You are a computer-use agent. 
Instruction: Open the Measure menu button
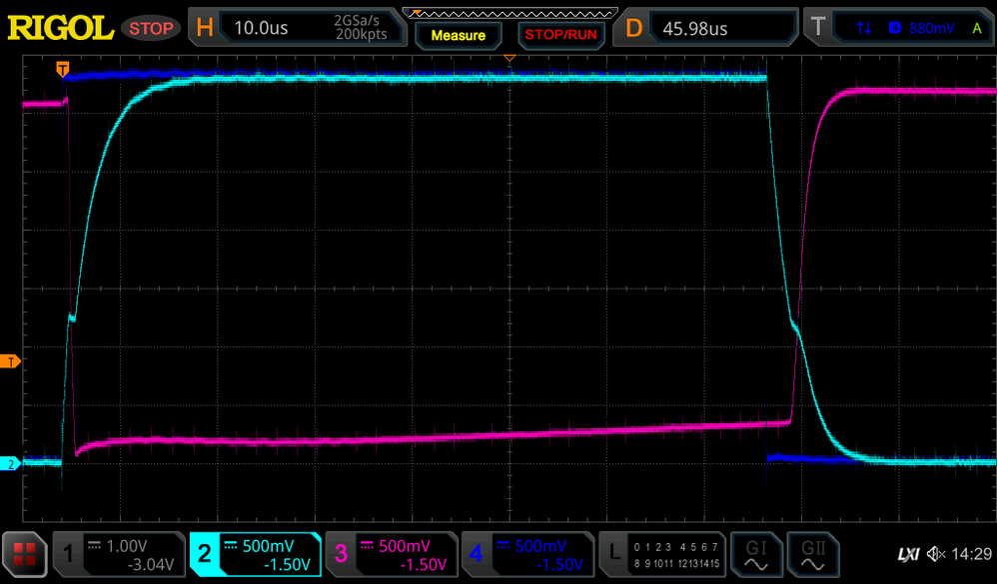tap(459, 36)
